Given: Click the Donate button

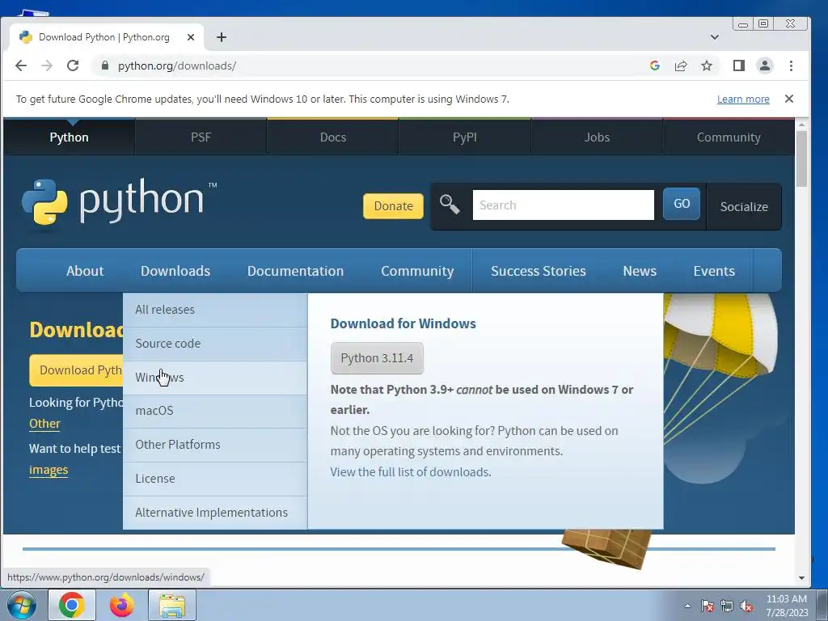Looking at the screenshot, I should (394, 206).
